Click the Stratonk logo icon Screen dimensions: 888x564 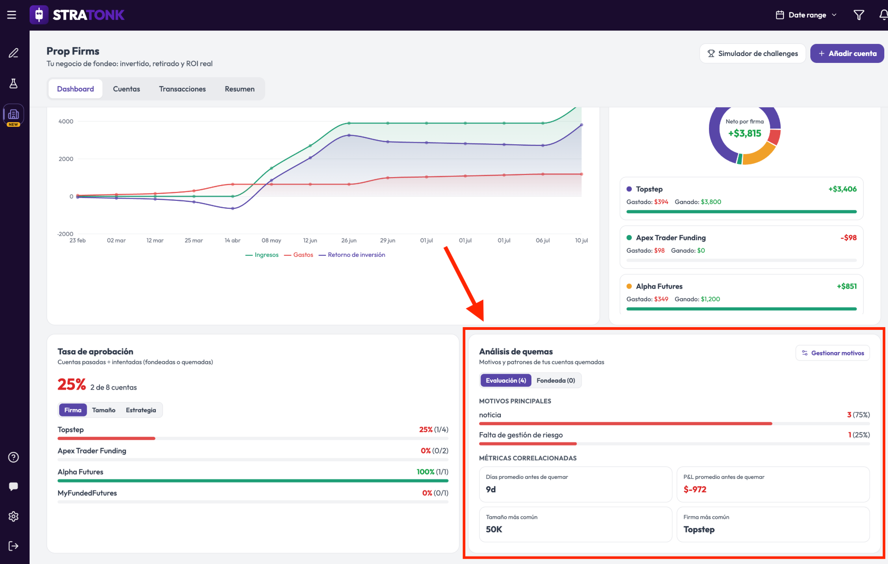pos(39,15)
